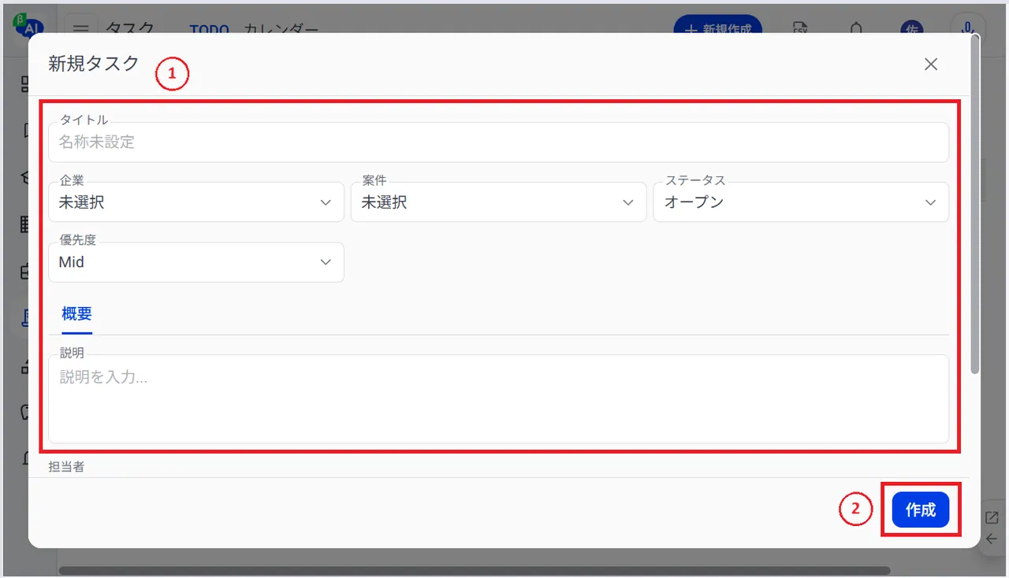Click the page's horizontal scrollbar at the bottom

coord(475,571)
